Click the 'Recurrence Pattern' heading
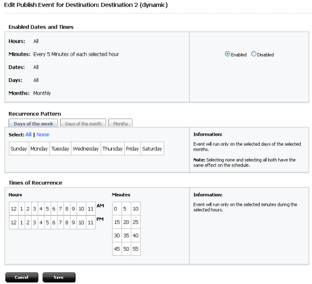312x284 pixels. pos(35,114)
